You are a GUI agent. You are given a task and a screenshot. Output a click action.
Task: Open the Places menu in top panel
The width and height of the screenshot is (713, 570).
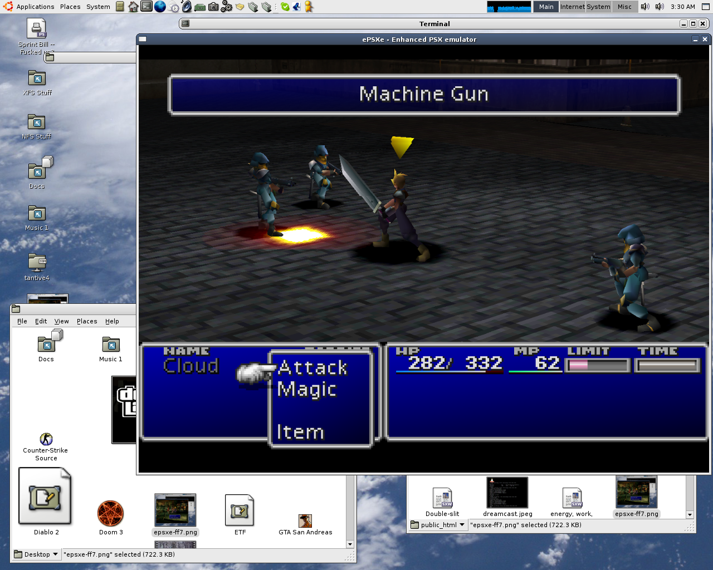[70, 7]
